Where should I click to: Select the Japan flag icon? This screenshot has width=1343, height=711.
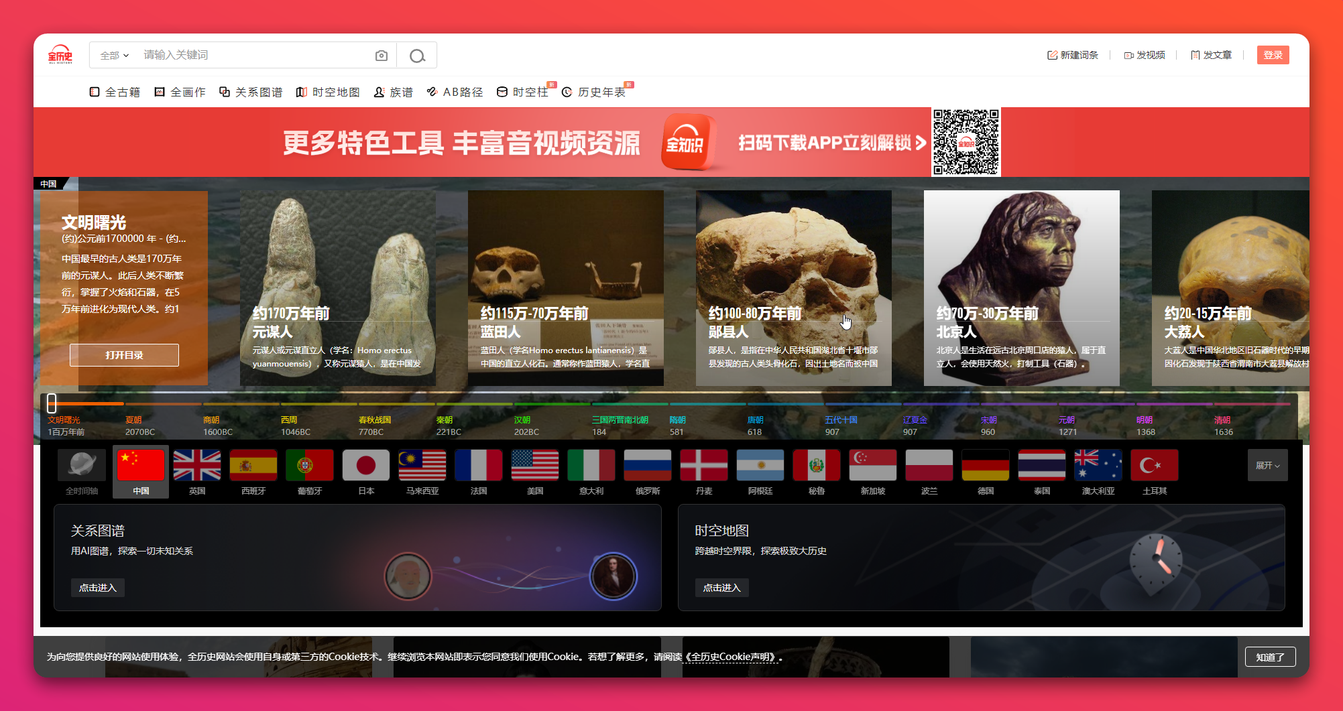point(366,465)
